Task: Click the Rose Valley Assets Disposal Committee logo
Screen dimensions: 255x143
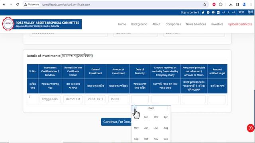Action: (42, 24)
